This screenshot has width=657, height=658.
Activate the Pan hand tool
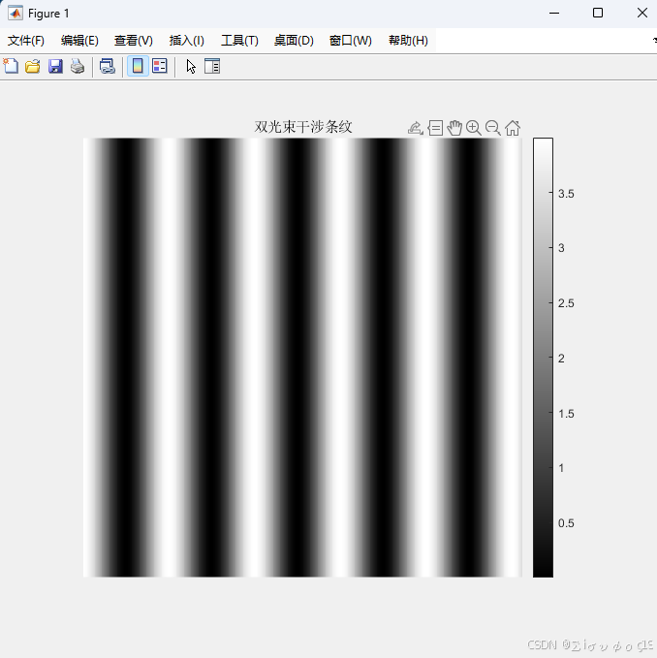(x=454, y=128)
